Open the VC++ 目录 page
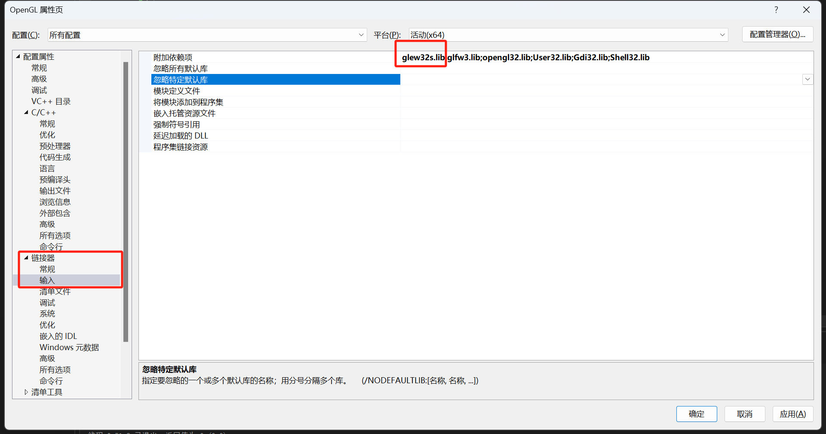Viewport: 826px width, 434px height. pos(51,102)
